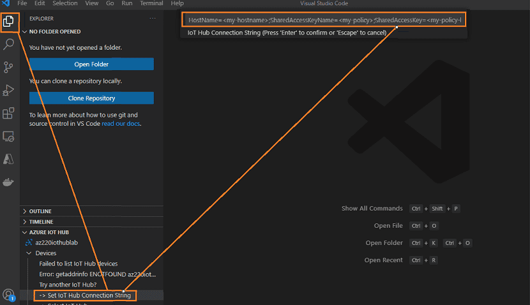Viewport: 530px width, 305px height.
Task: Open the Go menu
Action: tap(110, 3)
